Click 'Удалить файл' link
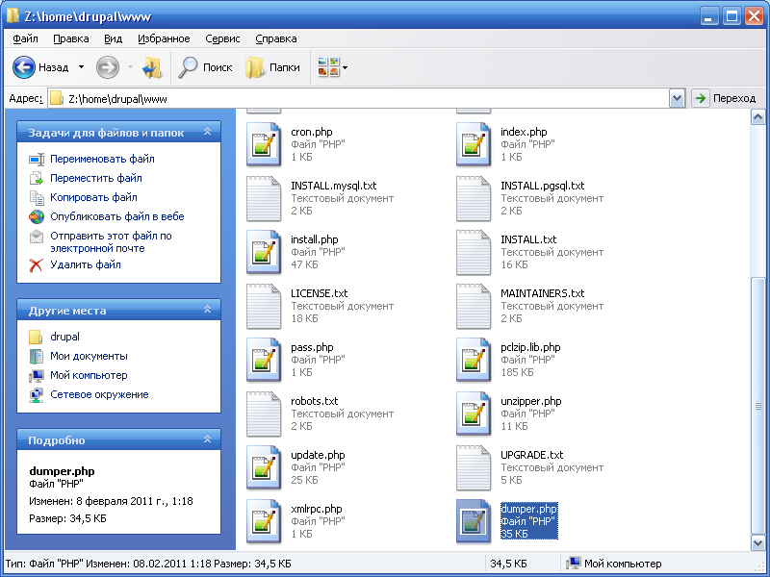This screenshot has width=770, height=577. click(x=86, y=265)
